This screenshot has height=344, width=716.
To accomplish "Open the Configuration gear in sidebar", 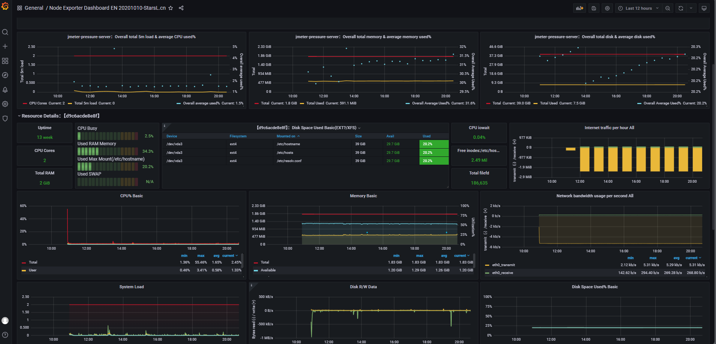I will pyautogui.click(x=5, y=104).
